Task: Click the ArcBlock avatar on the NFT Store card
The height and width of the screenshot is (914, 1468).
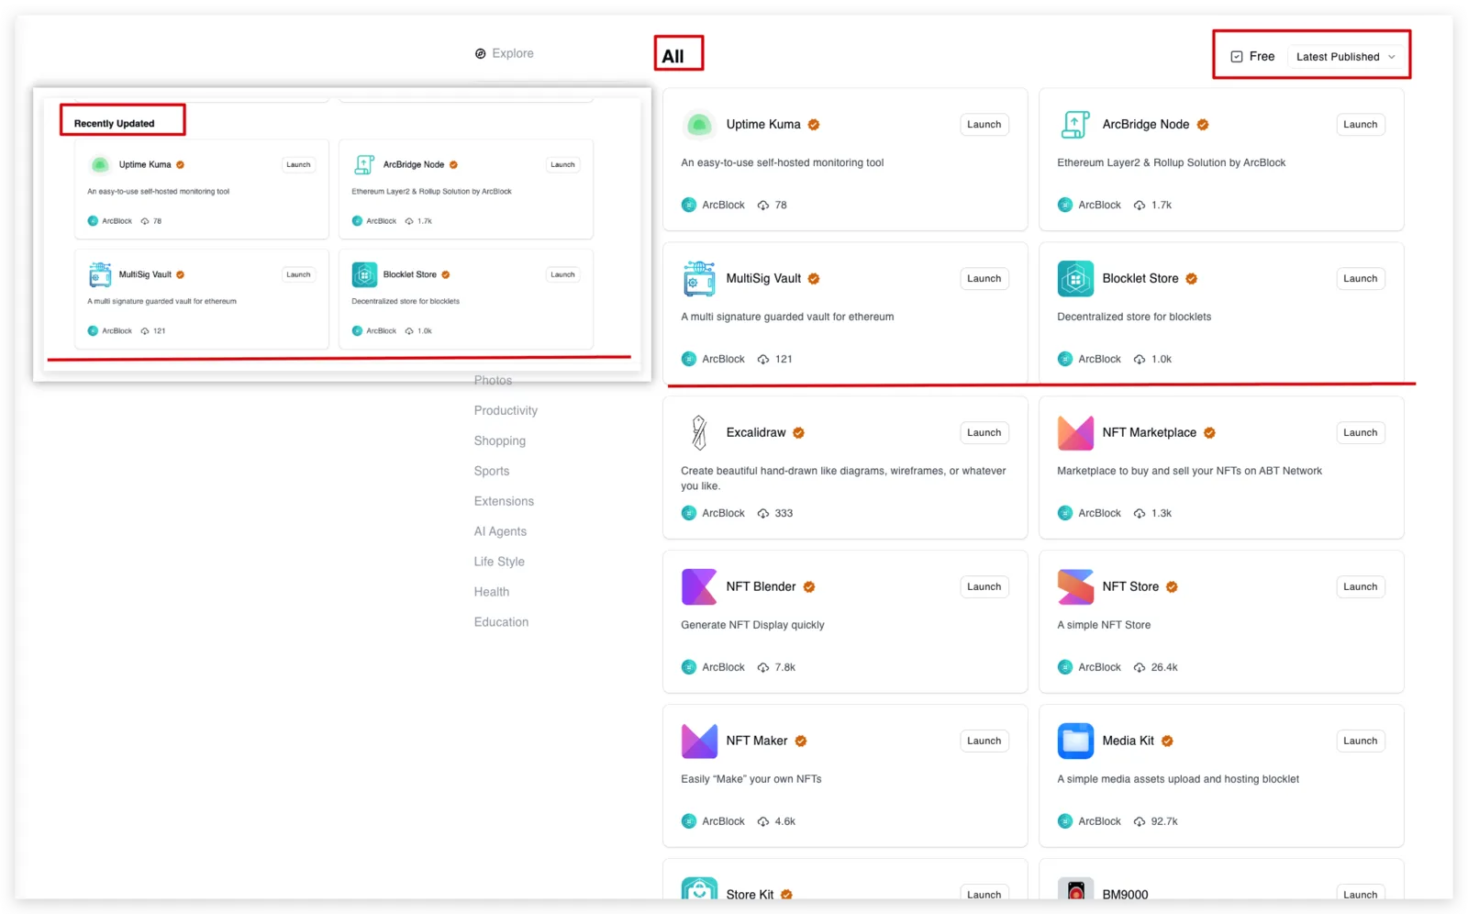Action: tap(1065, 667)
